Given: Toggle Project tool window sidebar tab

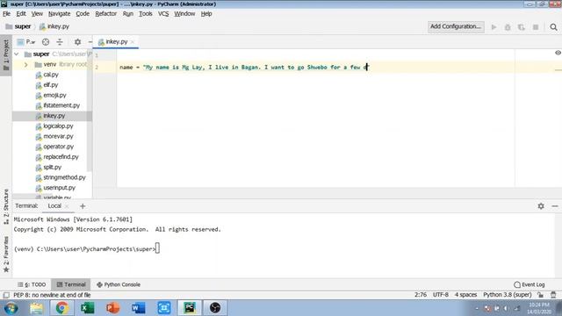Looking at the screenshot, I should [x=6, y=54].
